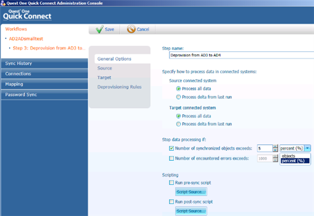Open the AD2ADsmalltest workflow link

[x=26, y=39]
